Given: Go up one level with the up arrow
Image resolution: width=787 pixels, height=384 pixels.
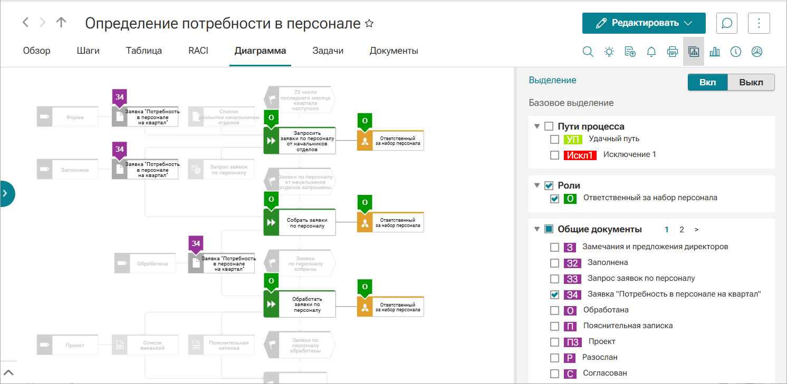Looking at the screenshot, I should 61,22.
